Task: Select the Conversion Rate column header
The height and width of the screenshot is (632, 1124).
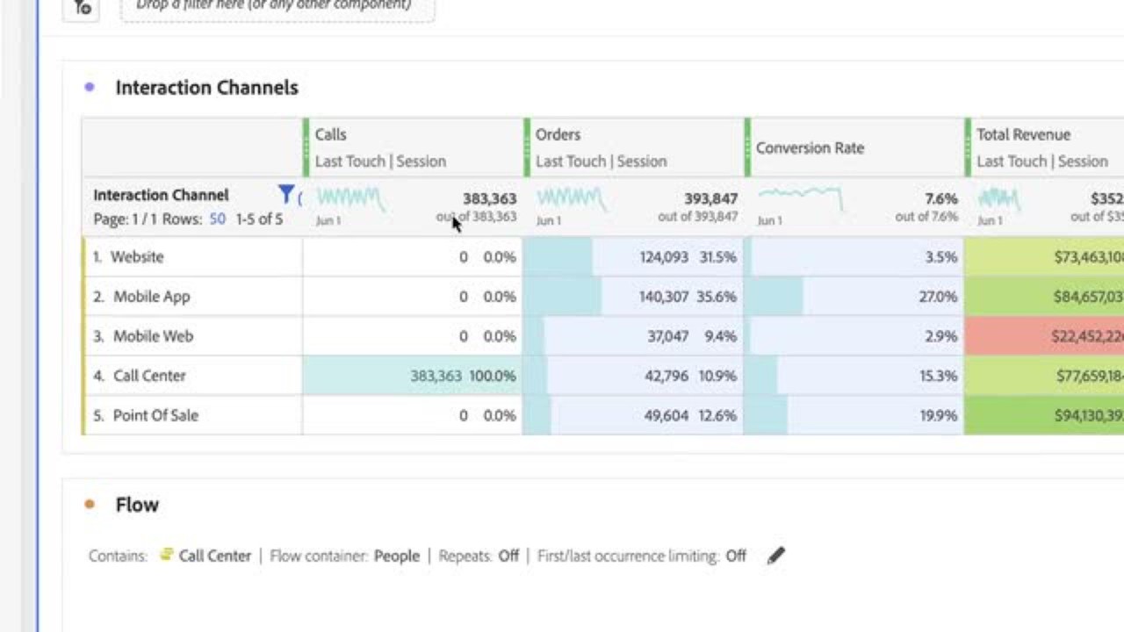Action: pos(854,147)
